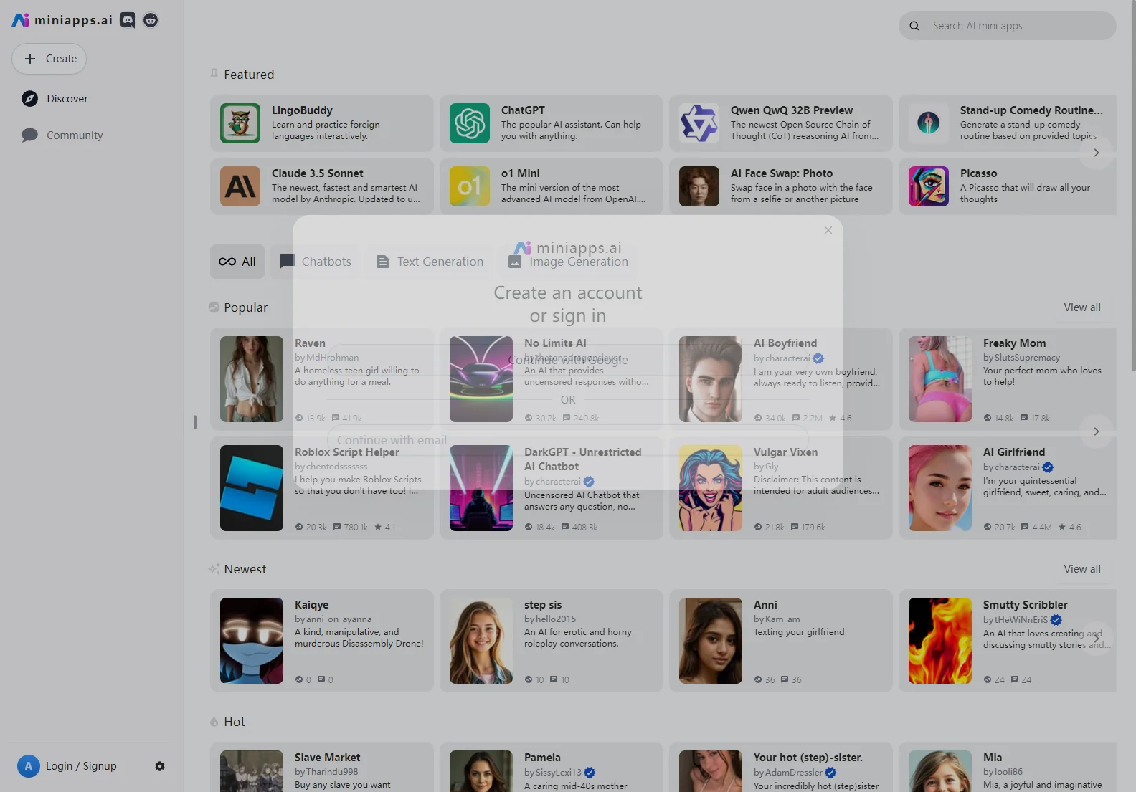The height and width of the screenshot is (792, 1136).
Task: Focus the Search AI mini apps field
Action: (x=1007, y=26)
